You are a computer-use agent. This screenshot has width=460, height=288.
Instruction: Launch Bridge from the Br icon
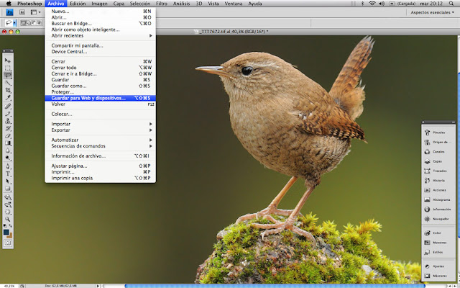tap(22, 12)
